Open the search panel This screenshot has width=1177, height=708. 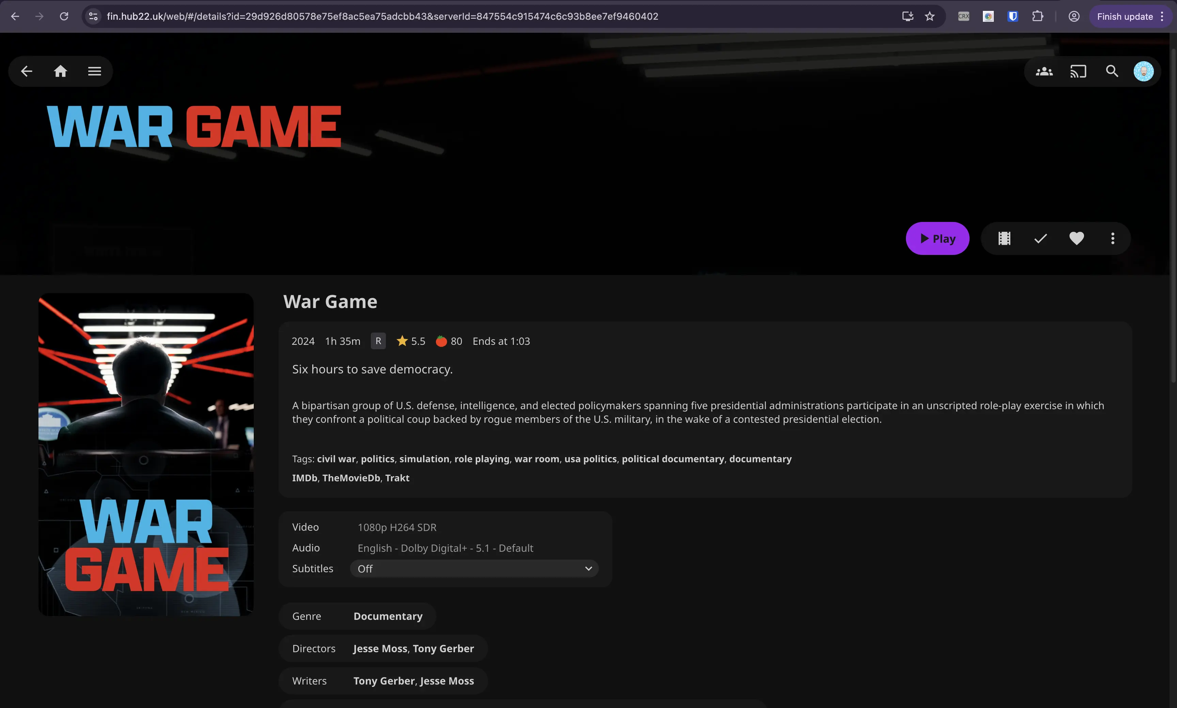[1112, 71]
